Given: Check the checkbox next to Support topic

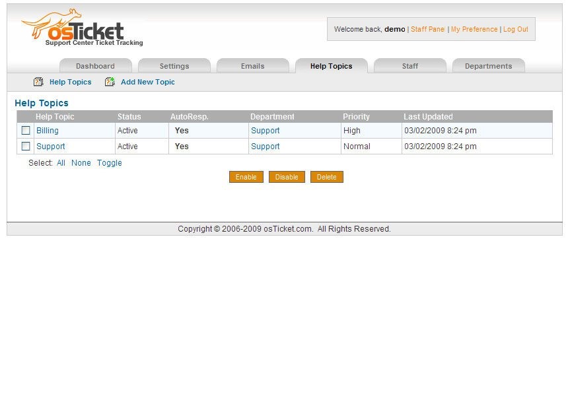Looking at the screenshot, I should [26, 146].
